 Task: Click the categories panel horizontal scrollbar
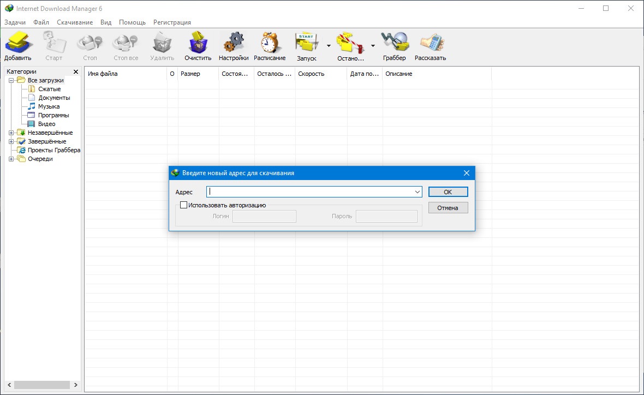point(41,385)
